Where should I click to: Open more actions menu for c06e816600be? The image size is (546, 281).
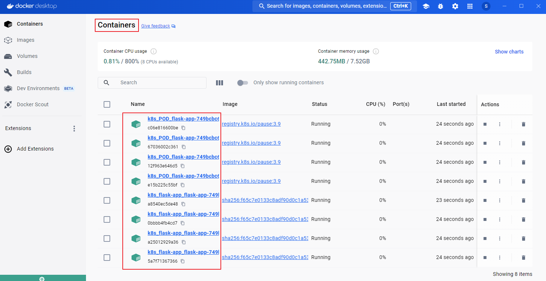tap(500, 124)
